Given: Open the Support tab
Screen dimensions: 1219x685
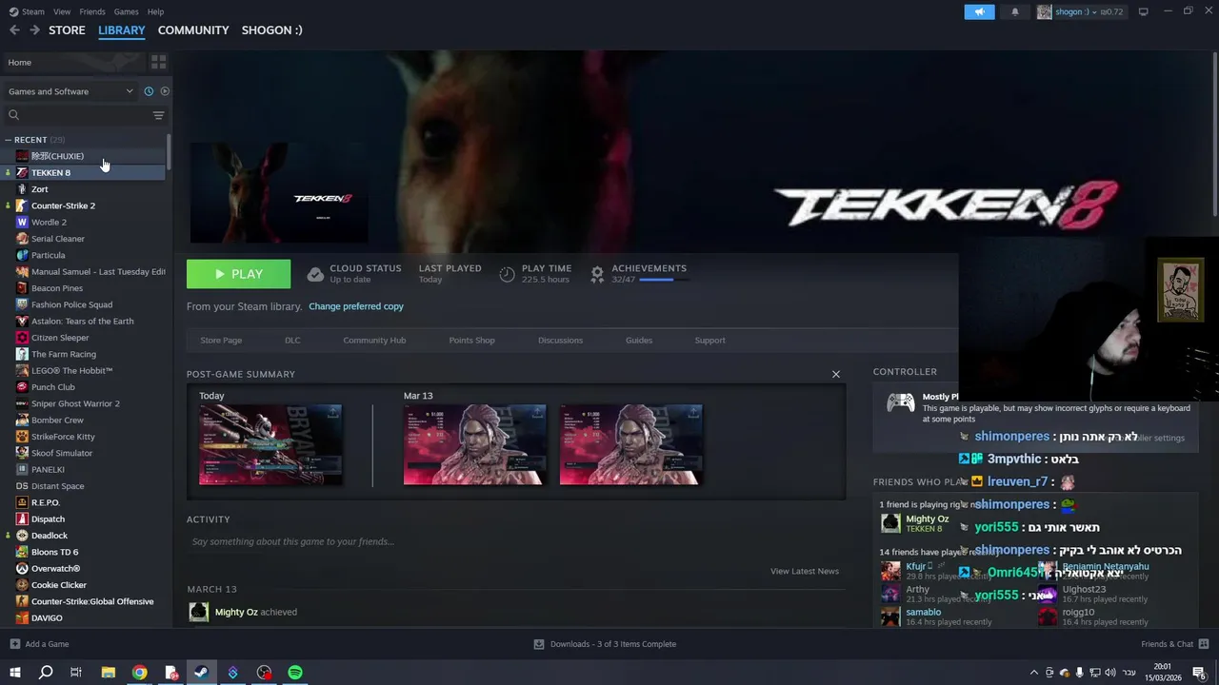Looking at the screenshot, I should click(709, 341).
